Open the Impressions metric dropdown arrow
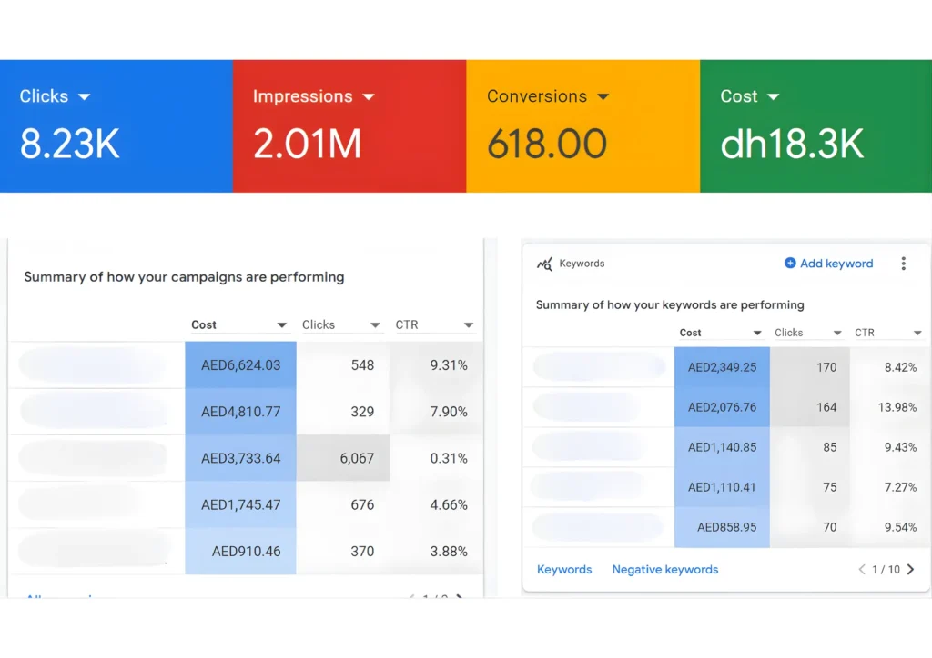932x658 pixels. [369, 96]
